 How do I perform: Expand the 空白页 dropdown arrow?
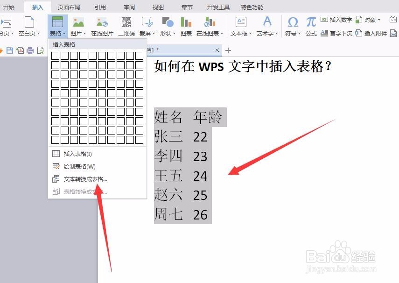click(x=38, y=34)
